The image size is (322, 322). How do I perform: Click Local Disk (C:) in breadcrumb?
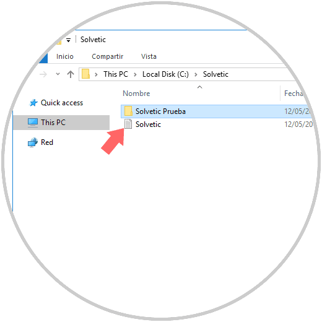(165, 74)
